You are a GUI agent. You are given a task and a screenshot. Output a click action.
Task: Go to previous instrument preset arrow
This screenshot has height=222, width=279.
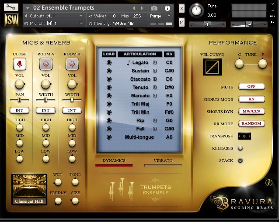134,8
